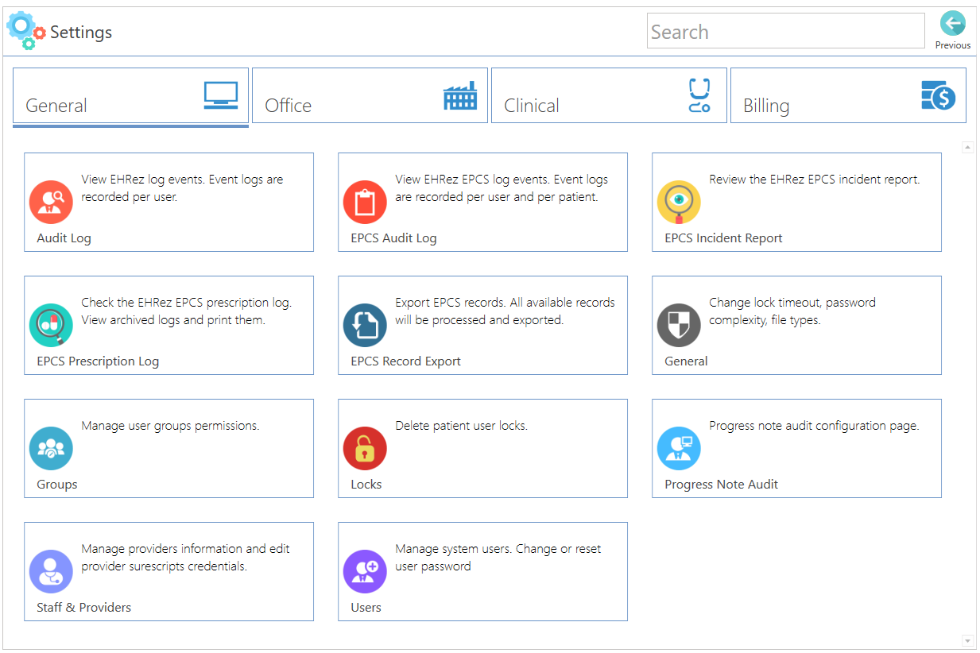
Task: Click the Previous back arrow icon
Action: pos(952,24)
